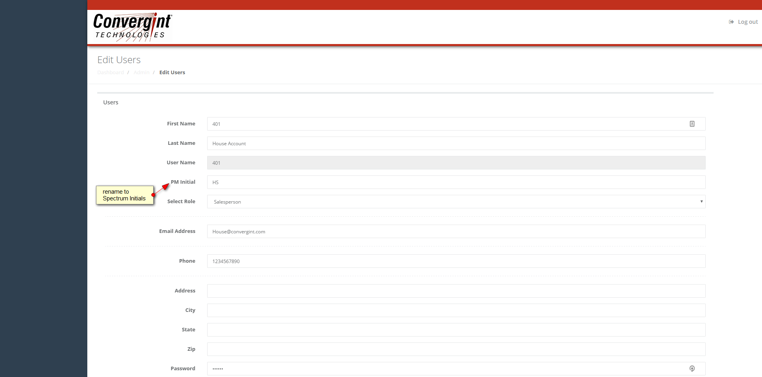Image resolution: width=762 pixels, height=377 pixels.
Task: Click the log out arrow icon
Action: [731, 22]
